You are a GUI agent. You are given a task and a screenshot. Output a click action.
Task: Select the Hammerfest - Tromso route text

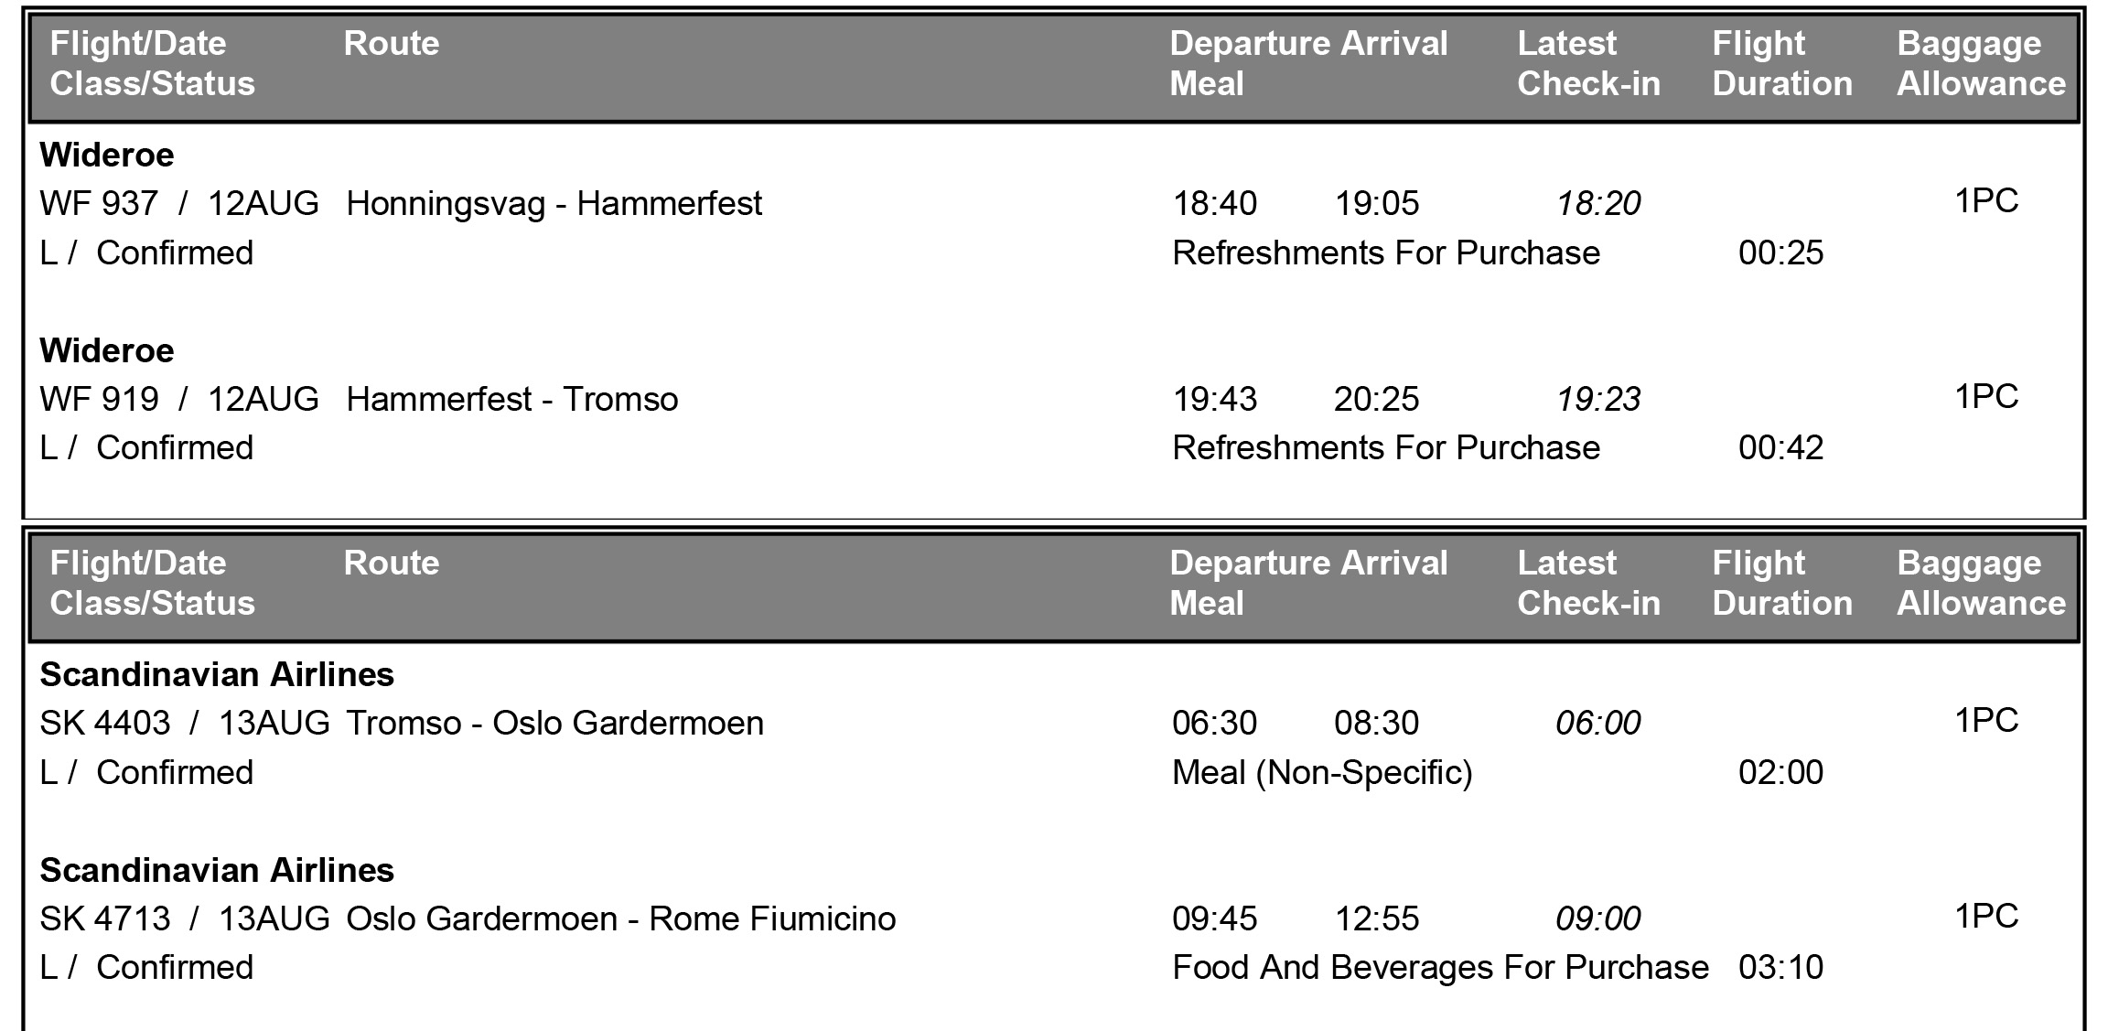point(511,399)
